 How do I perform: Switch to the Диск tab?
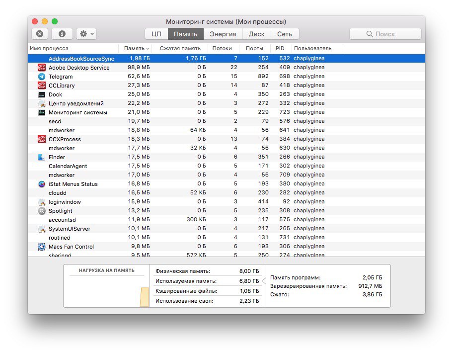pyautogui.click(x=256, y=34)
